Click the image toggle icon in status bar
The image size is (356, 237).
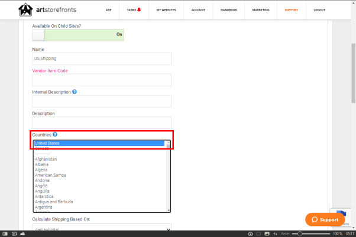pyautogui.click(x=267, y=233)
